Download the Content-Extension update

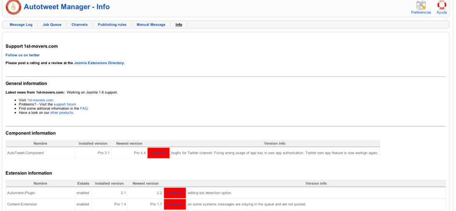[175, 204]
